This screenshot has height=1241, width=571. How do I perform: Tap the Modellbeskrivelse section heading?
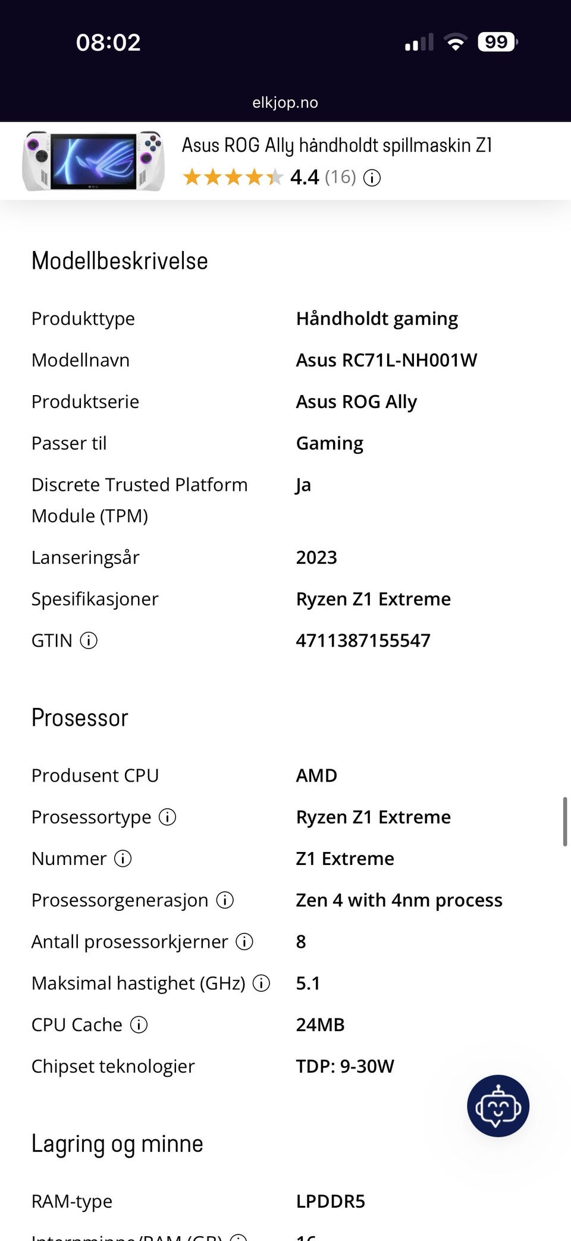click(x=120, y=261)
